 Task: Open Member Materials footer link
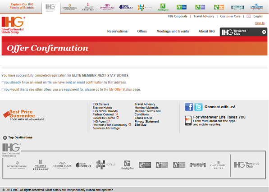(x=146, y=108)
